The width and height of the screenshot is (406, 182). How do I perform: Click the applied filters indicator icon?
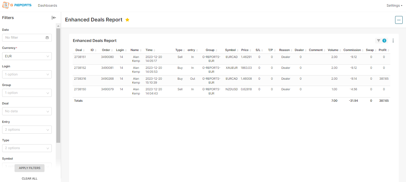coord(381,41)
